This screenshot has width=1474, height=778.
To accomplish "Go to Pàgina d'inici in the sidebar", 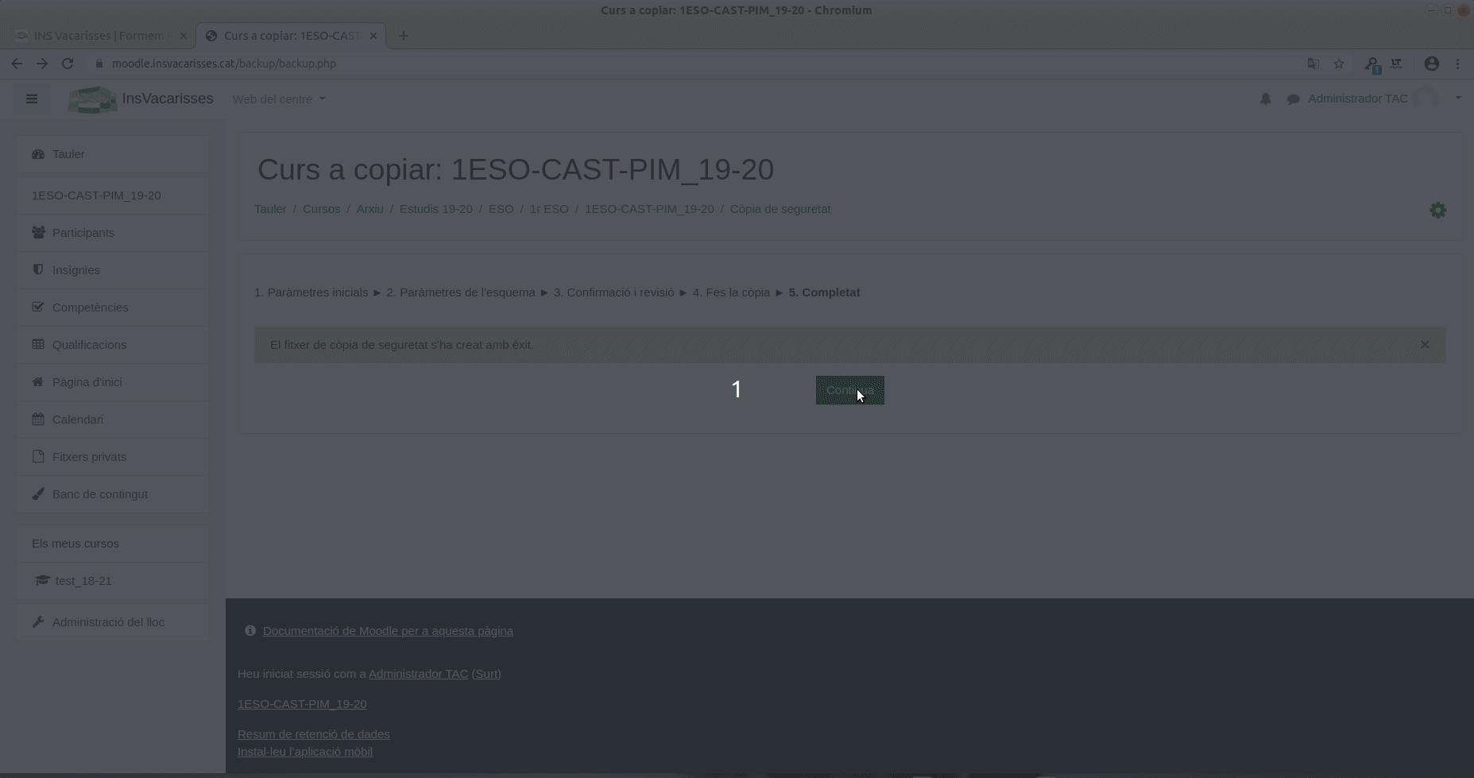I will (x=113, y=382).
